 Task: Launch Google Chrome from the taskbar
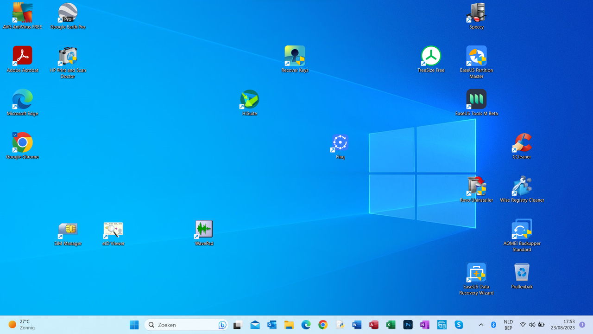coord(323,325)
